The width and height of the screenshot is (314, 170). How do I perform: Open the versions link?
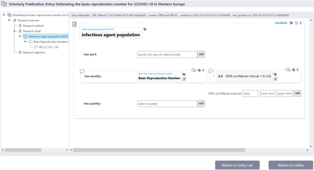coord(281,23)
